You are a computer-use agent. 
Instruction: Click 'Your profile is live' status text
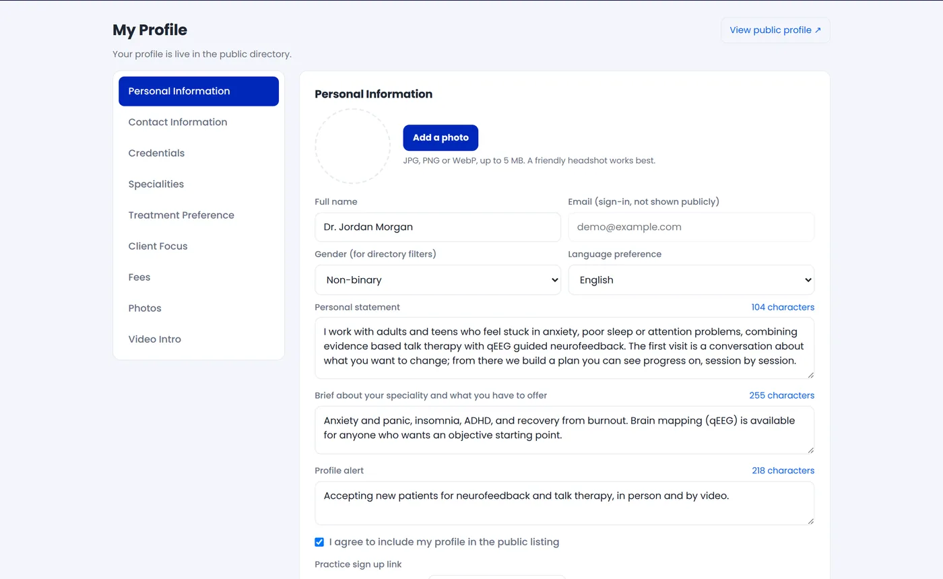point(202,54)
